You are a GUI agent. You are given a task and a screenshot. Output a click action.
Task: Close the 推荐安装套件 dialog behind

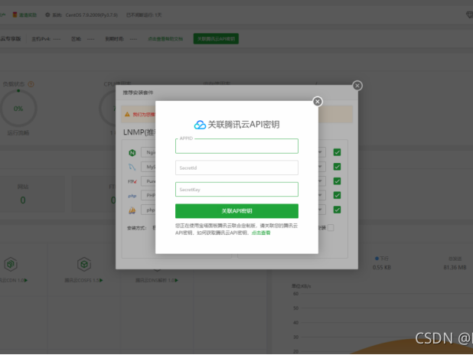(357, 86)
